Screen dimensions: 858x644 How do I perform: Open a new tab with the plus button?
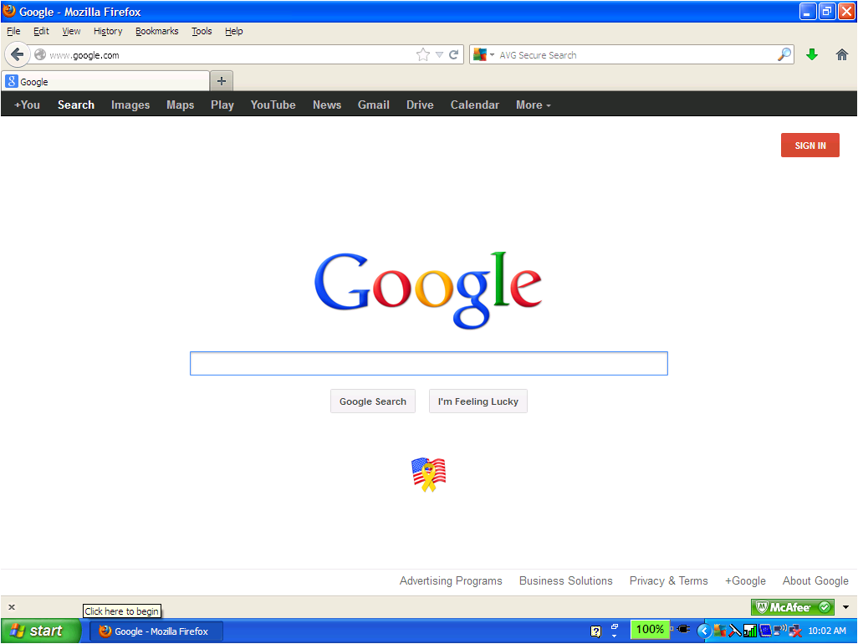(222, 81)
